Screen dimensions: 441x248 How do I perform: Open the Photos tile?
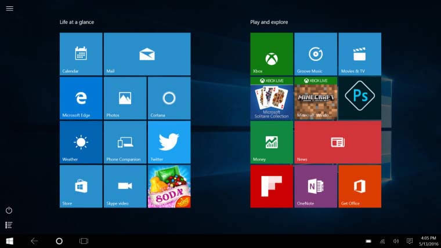tap(125, 98)
